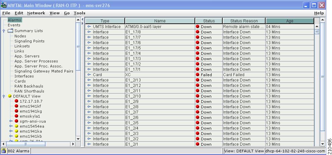Click yellow status ball of DEFAULT View
332x155 pixels.
(x=10, y=96)
